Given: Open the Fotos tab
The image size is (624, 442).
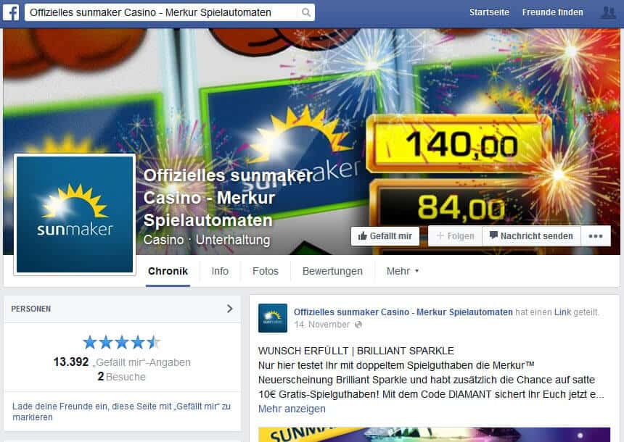Looking at the screenshot, I should coord(266,271).
